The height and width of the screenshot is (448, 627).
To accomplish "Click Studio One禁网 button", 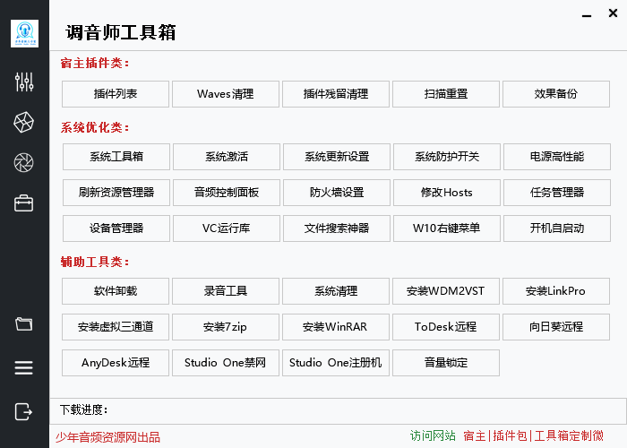I will pyautogui.click(x=226, y=363).
